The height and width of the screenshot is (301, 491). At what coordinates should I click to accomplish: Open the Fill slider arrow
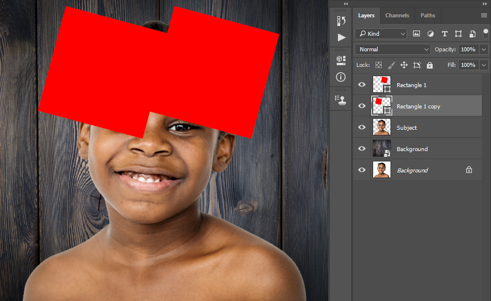click(483, 65)
